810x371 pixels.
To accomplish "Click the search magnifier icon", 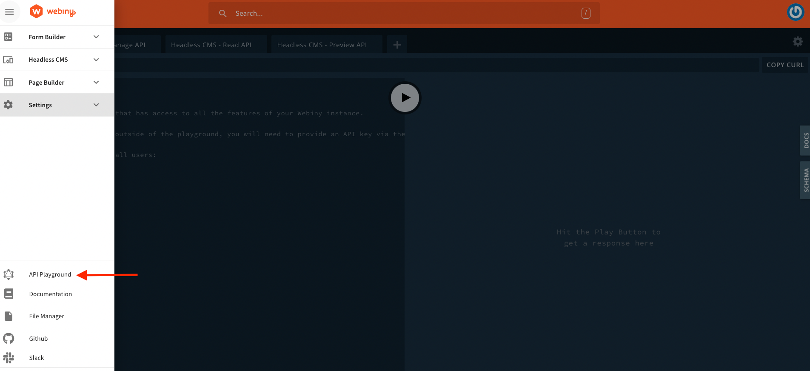I will pyautogui.click(x=222, y=14).
